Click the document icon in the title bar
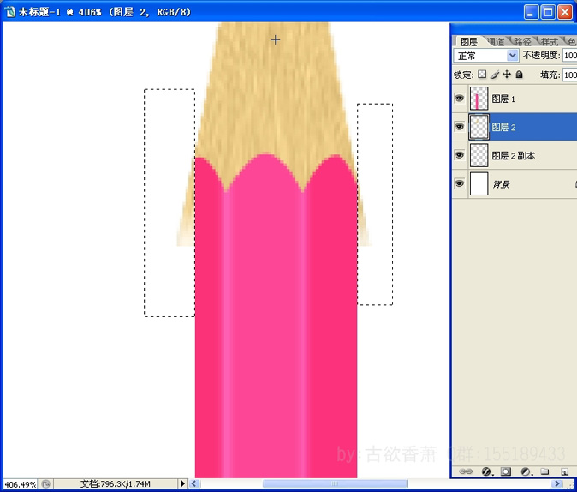Viewport: 577px width, 492px height. point(10,12)
